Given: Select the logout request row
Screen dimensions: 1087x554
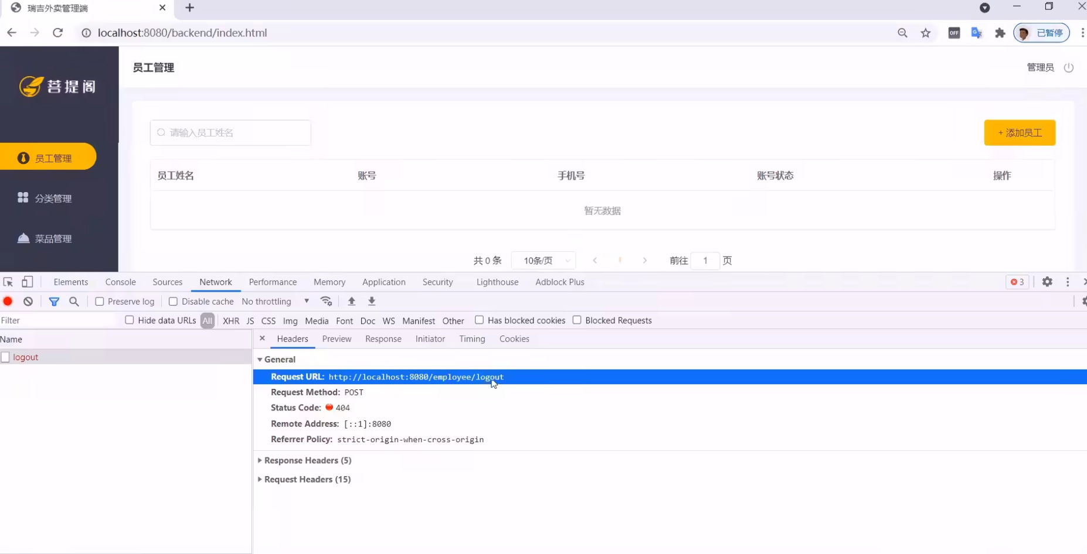Looking at the screenshot, I should (125, 357).
